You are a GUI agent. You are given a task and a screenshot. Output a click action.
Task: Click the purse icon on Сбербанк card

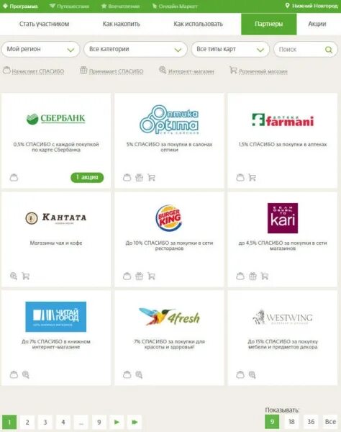click(x=14, y=177)
